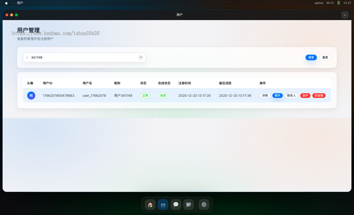Click the red 封设备 button

tap(319, 96)
